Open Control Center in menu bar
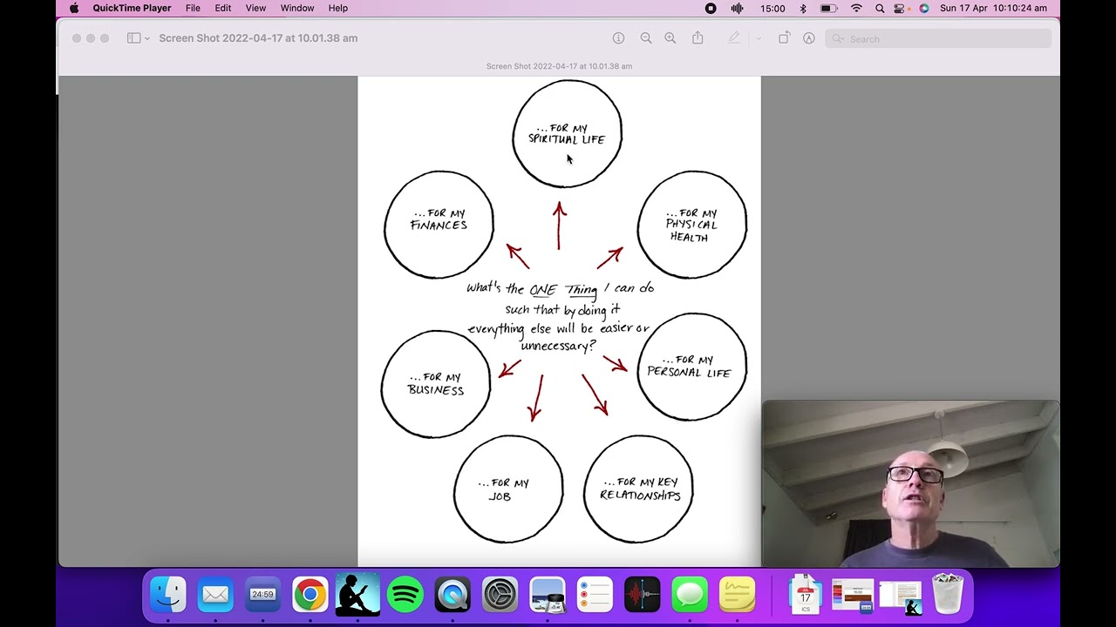Image resolution: width=1116 pixels, height=627 pixels. point(901,8)
